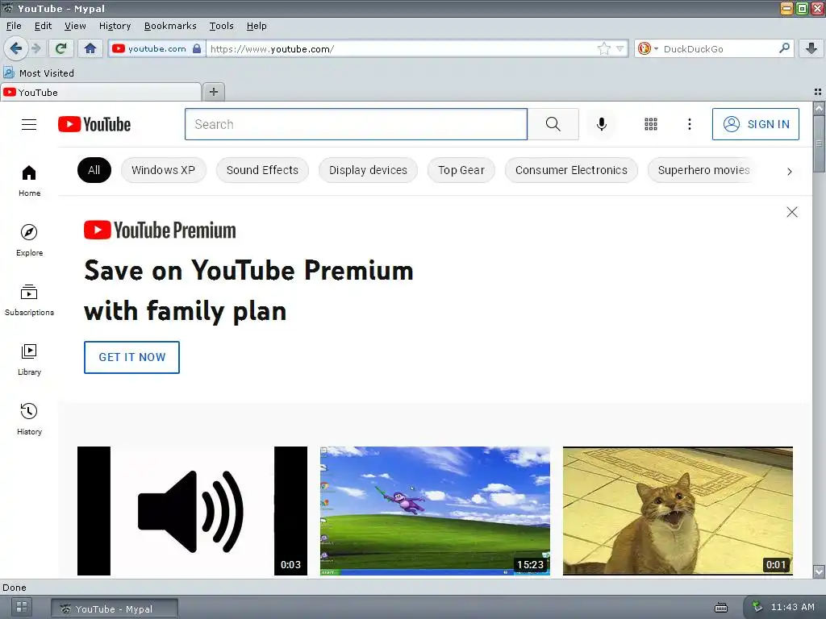
Task: Select the Consumer Electronics filter chip
Action: click(571, 170)
